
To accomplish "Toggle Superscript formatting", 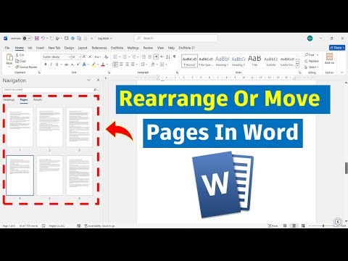I will point(78,65).
